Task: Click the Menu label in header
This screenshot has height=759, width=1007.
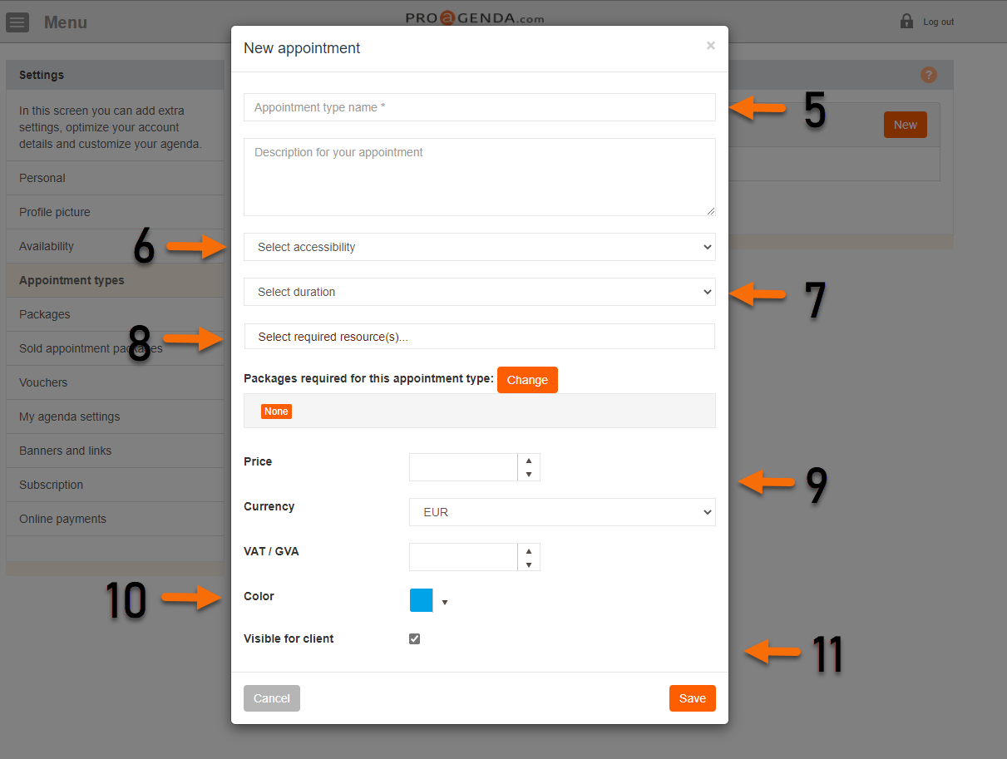Action: click(x=66, y=22)
